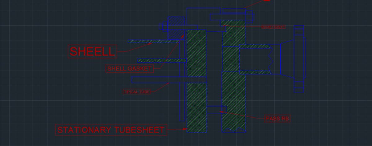372x146 pixels.
Task: Select the "PASS RB" annotation label
Action: 278,119
